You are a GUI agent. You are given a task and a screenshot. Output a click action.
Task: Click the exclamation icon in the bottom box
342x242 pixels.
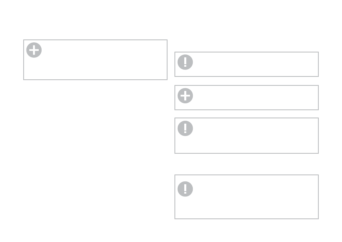[x=185, y=189]
